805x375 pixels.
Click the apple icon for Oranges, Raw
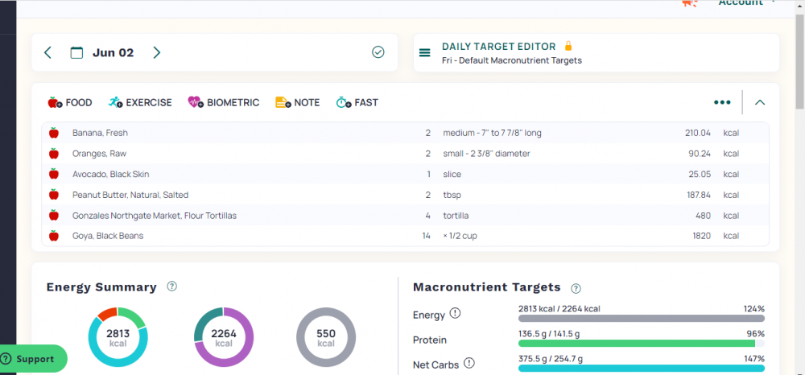53,154
